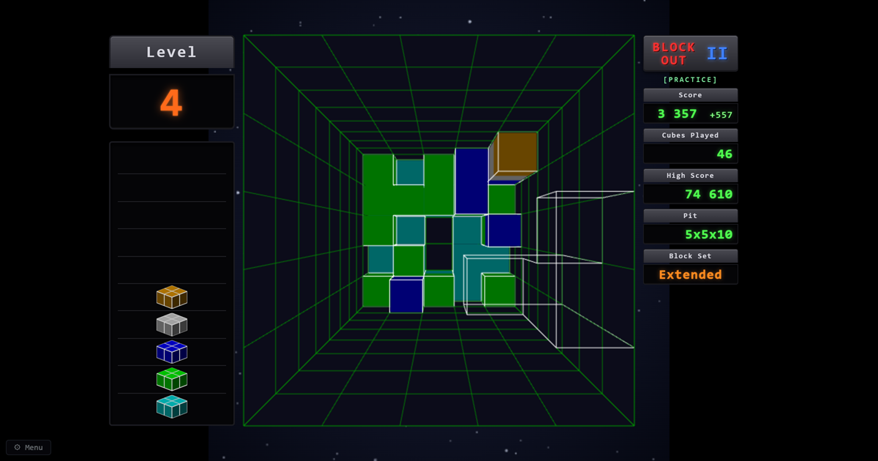Click the cyan cube icon in level panel
This screenshot has width=878, height=461.
click(172, 406)
